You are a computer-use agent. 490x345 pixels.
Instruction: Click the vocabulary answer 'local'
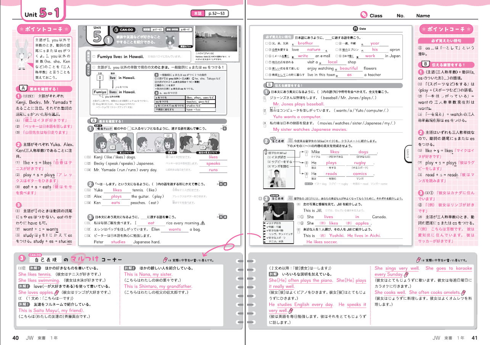tap(333, 62)
